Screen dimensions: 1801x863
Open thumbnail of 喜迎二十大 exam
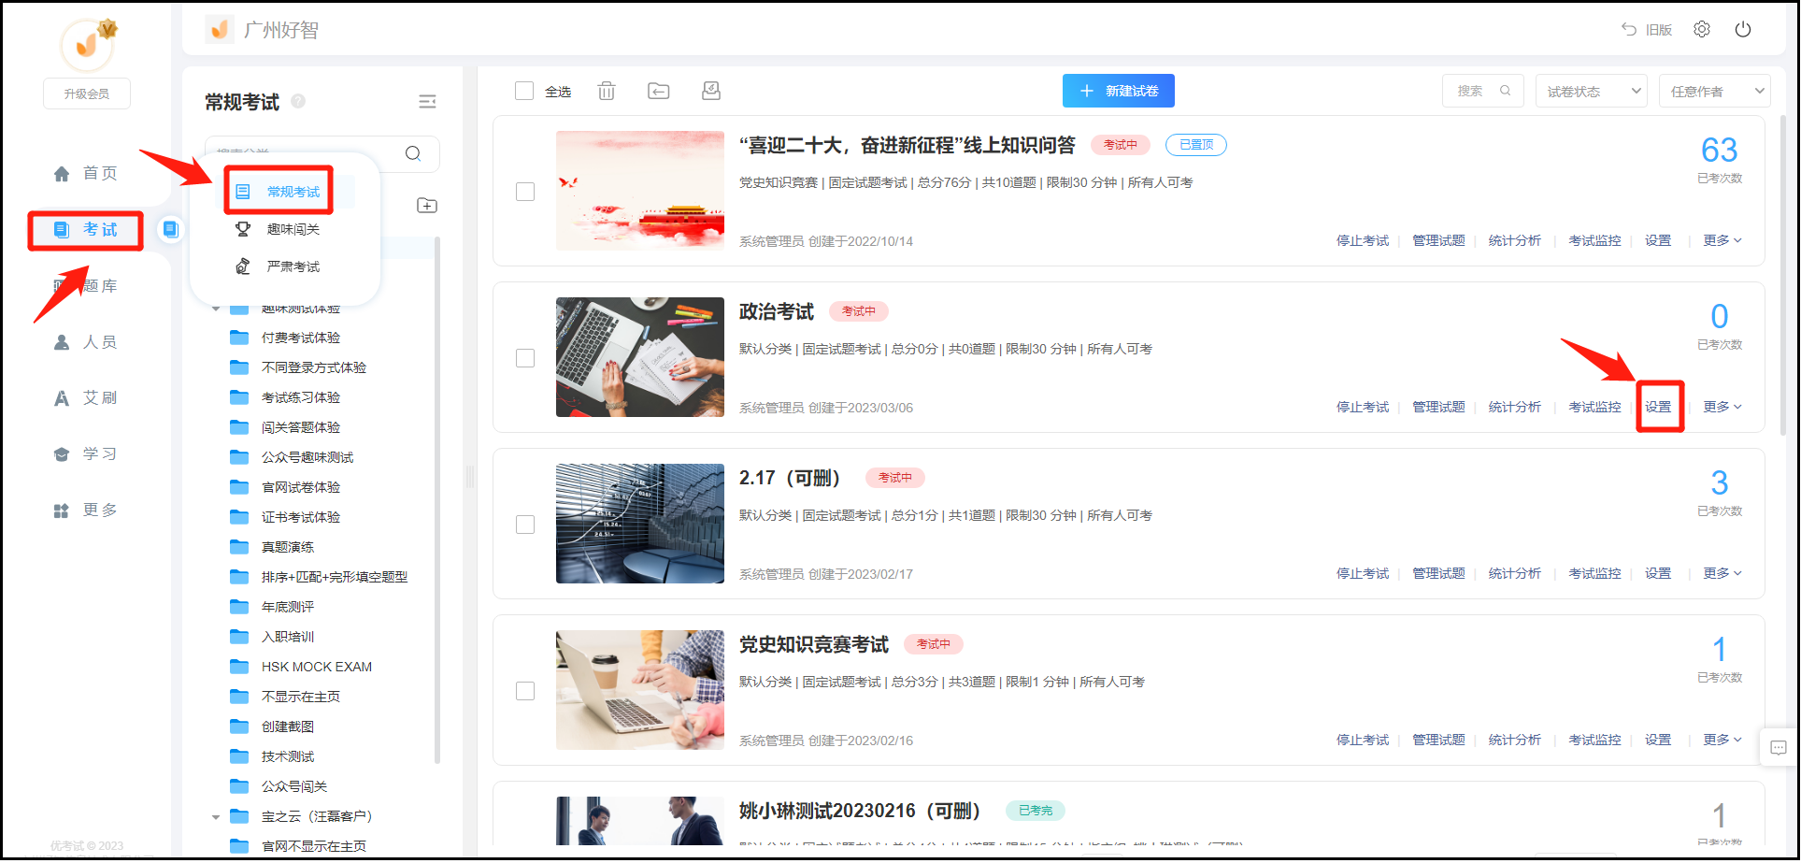pyautogui.click(x=640, y=191)
